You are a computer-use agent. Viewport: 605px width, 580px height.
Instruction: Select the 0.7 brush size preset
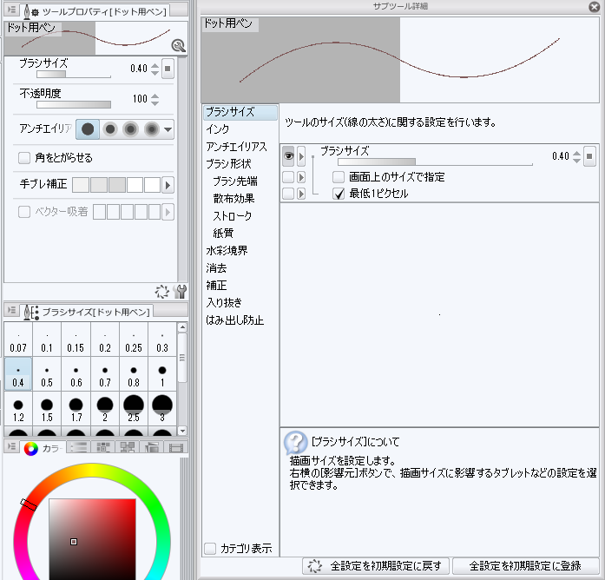[x=104, y=374]
